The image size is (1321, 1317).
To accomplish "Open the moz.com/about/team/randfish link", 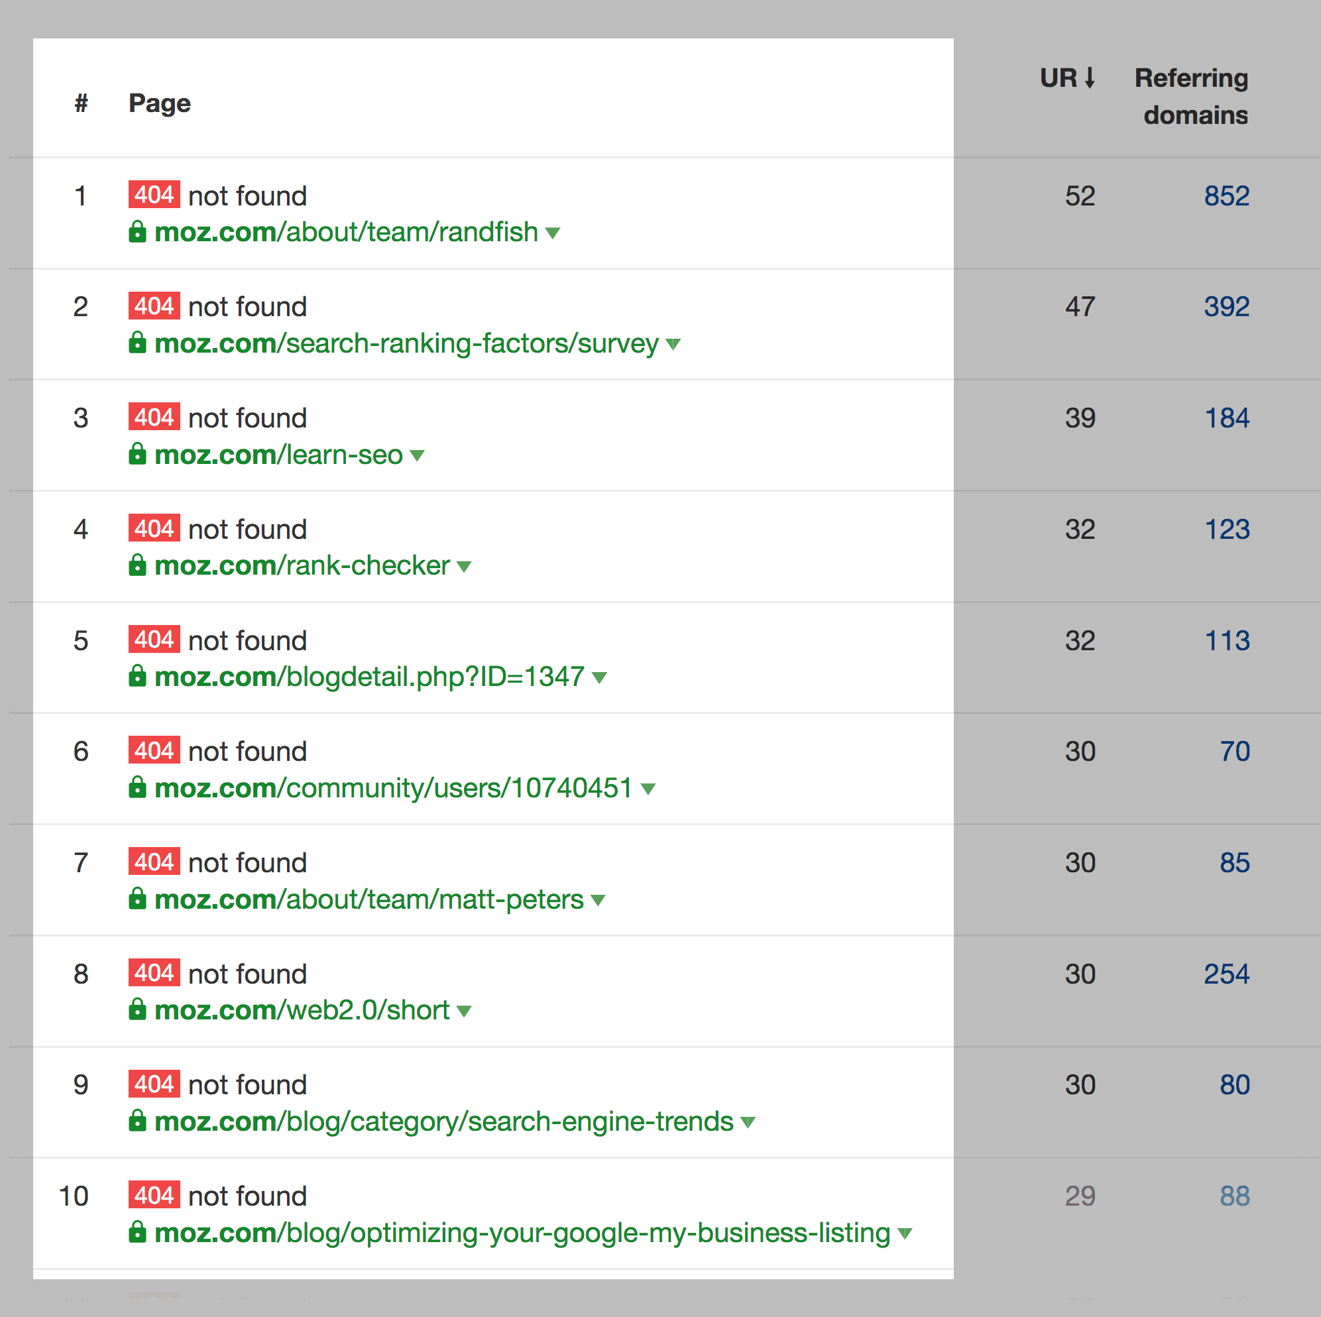I will pos(347,232).
